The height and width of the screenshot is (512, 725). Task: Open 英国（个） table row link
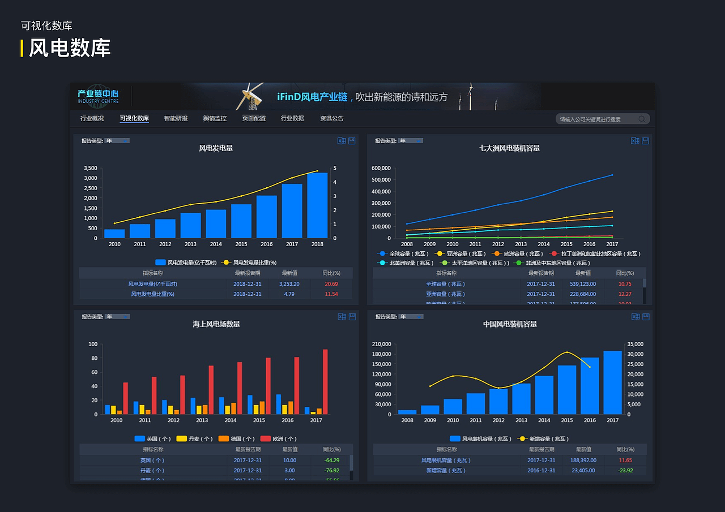pyautogui.click(x=152, y=460)
